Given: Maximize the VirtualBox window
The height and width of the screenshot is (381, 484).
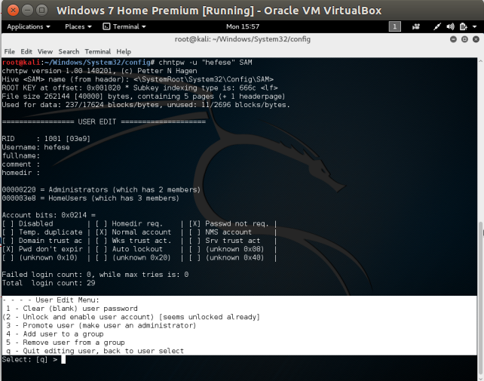Looking at the screenshot, I should (41, 11).
